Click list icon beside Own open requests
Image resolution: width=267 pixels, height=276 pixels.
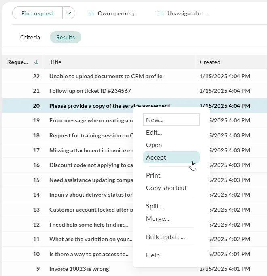click(91, 13)
